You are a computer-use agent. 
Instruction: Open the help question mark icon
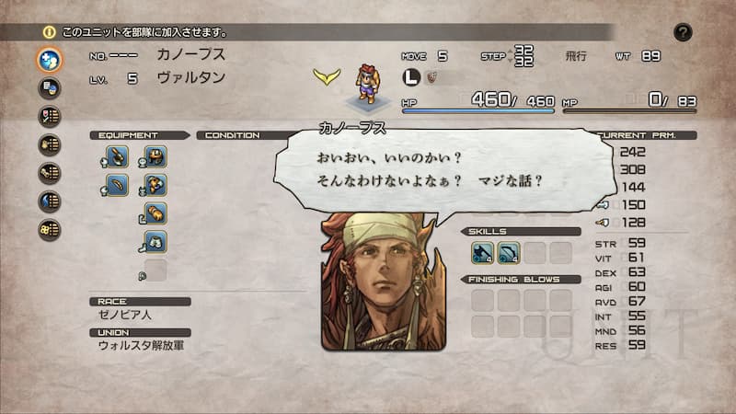[x=683, y=32]
